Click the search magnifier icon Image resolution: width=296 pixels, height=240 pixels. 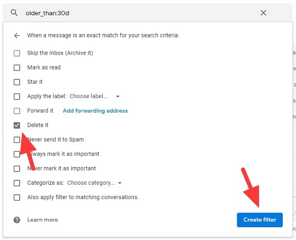14,13
